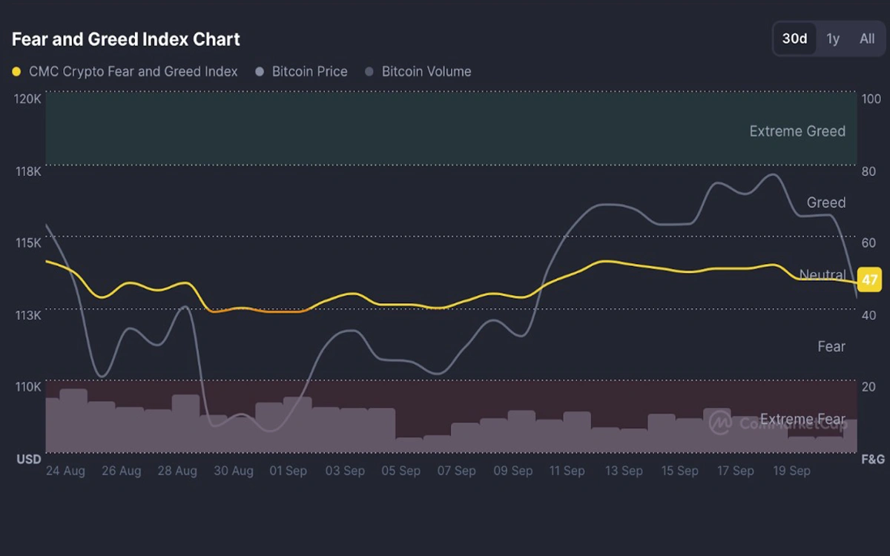Click the yellow 47 current value badge
The height and width of the screenshot is (556, 890).
pos(869,280)
